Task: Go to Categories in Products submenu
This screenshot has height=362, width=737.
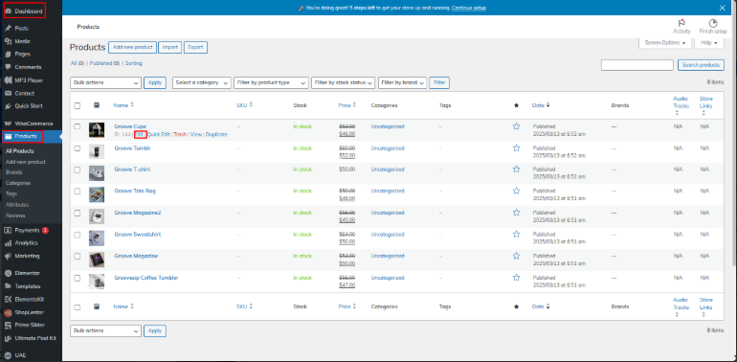Action: click(x=18, y=183)
